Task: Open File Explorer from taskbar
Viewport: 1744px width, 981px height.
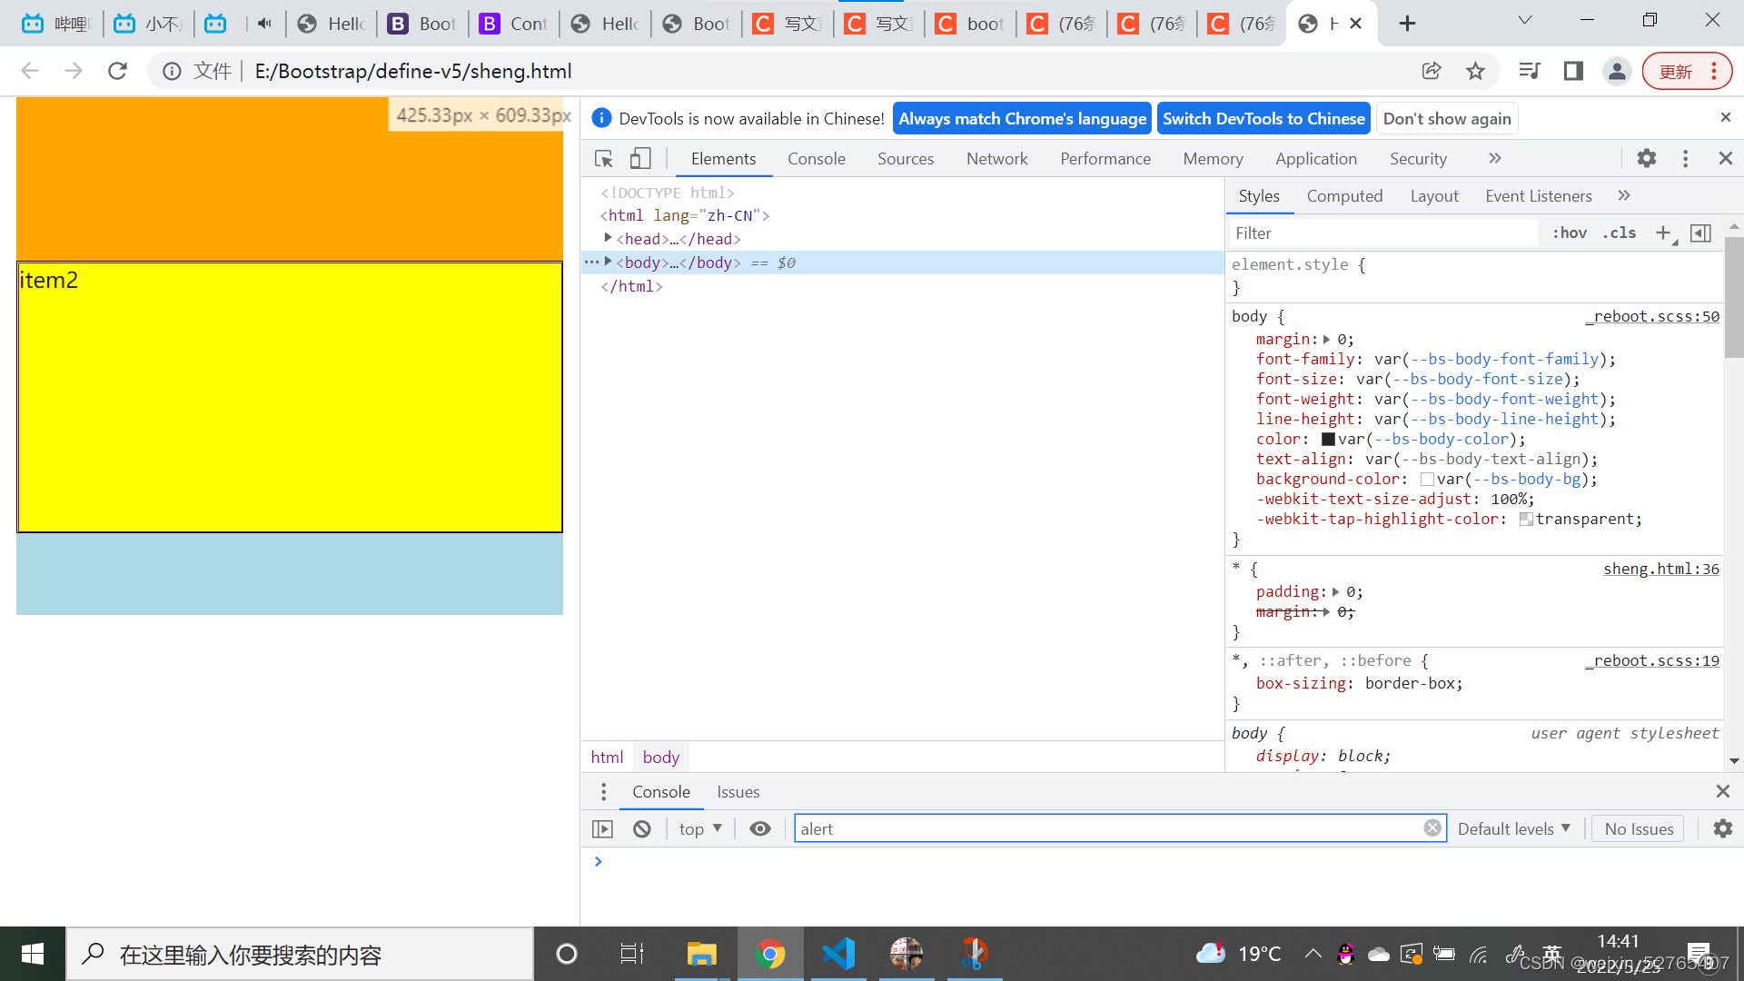Action: coord(701,954)
